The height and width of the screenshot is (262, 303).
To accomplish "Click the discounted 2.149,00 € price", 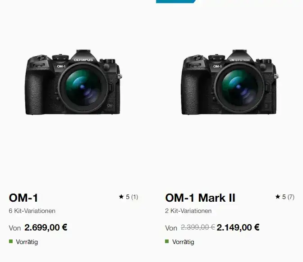I will coord(238,227).
